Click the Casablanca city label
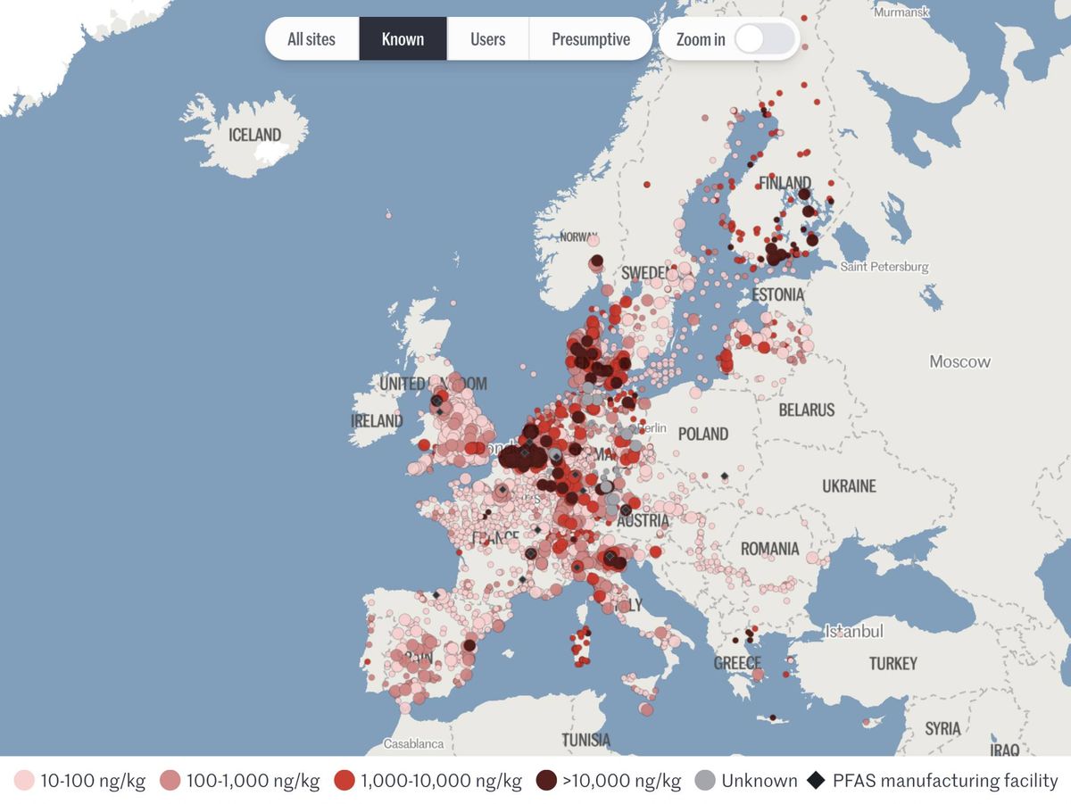The image size is (1071, 804). tap(413, 743)
